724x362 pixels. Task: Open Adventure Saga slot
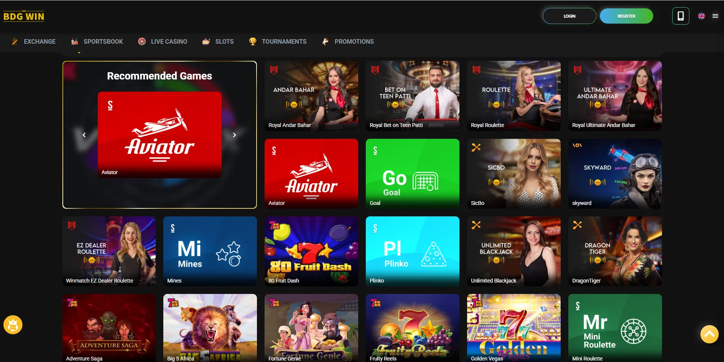[109, 328]
